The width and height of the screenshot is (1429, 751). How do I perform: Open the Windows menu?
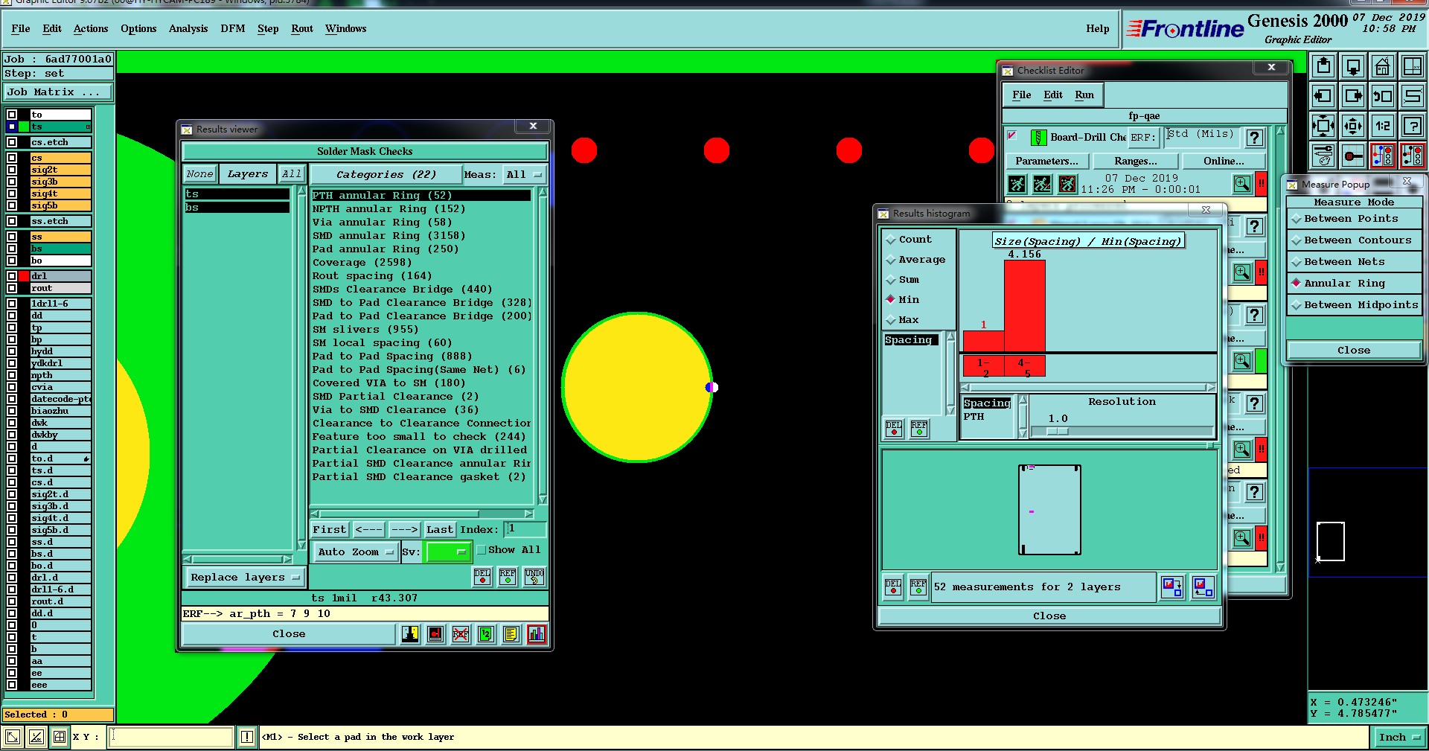click(x=346, y=29)
